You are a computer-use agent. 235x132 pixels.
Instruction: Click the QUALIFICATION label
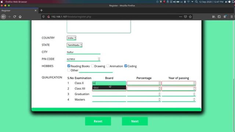point(52,77)
